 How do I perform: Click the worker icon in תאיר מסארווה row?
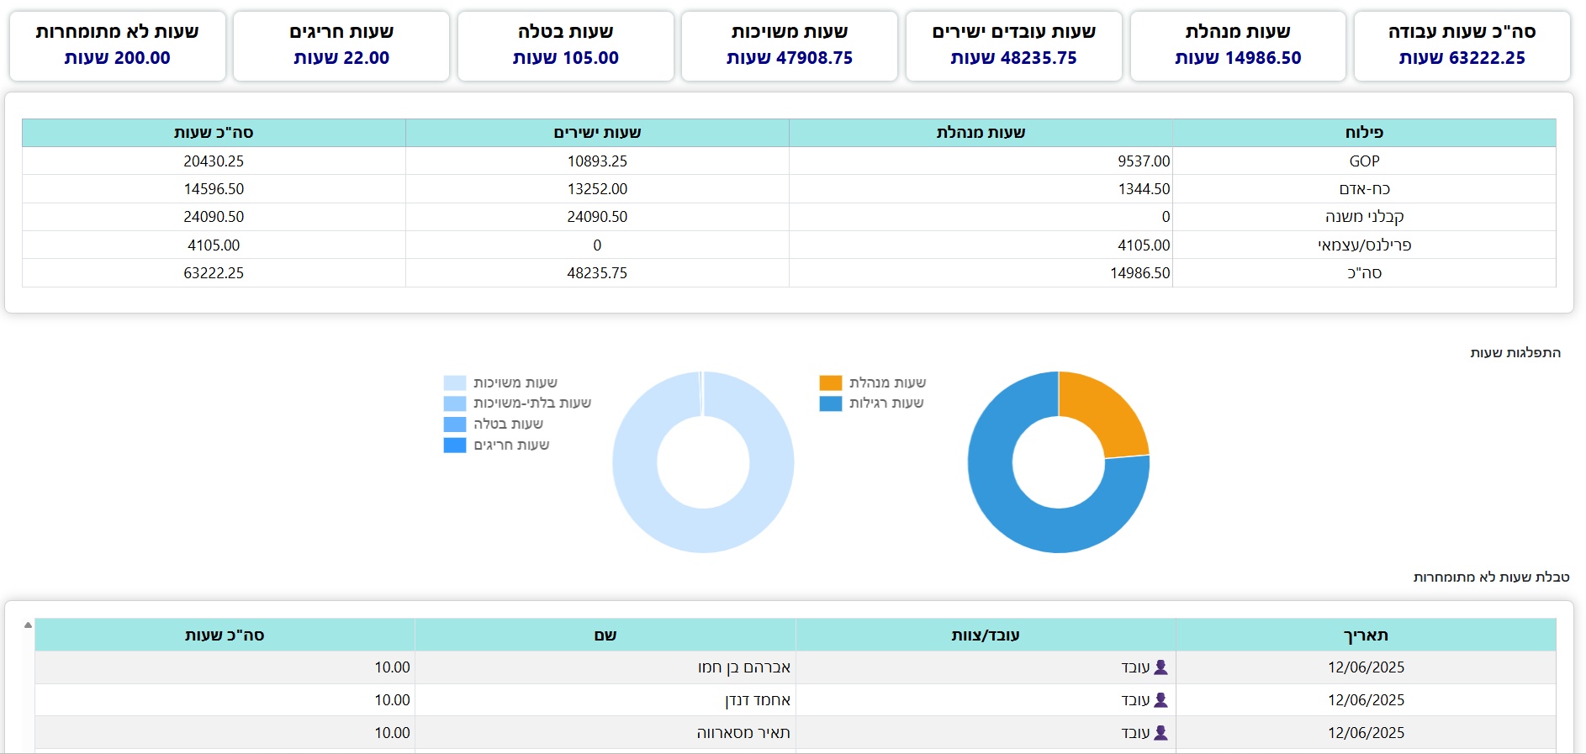(x=1160, y=733)
